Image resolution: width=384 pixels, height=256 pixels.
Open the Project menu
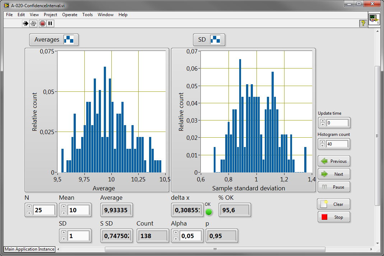point(50,15)
